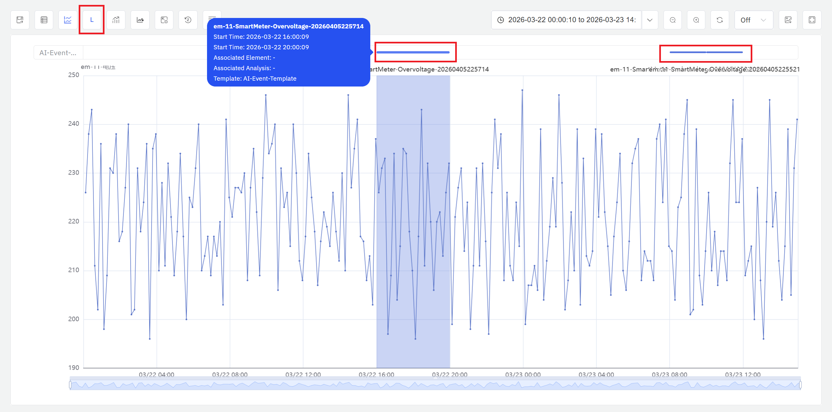The width and height of the screenshot is (832, 412).
Task: Open the auto-refresh Off dropdown
Action: pos(753,20)
